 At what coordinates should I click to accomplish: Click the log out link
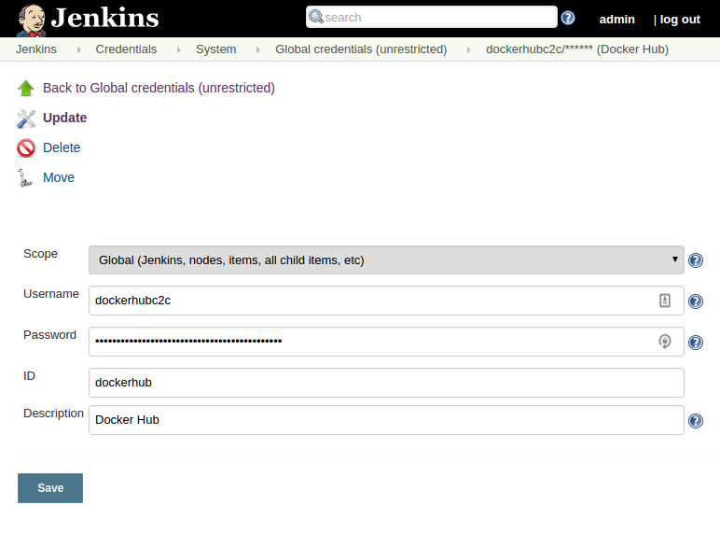pyautogui.click(x=680, y=19)
